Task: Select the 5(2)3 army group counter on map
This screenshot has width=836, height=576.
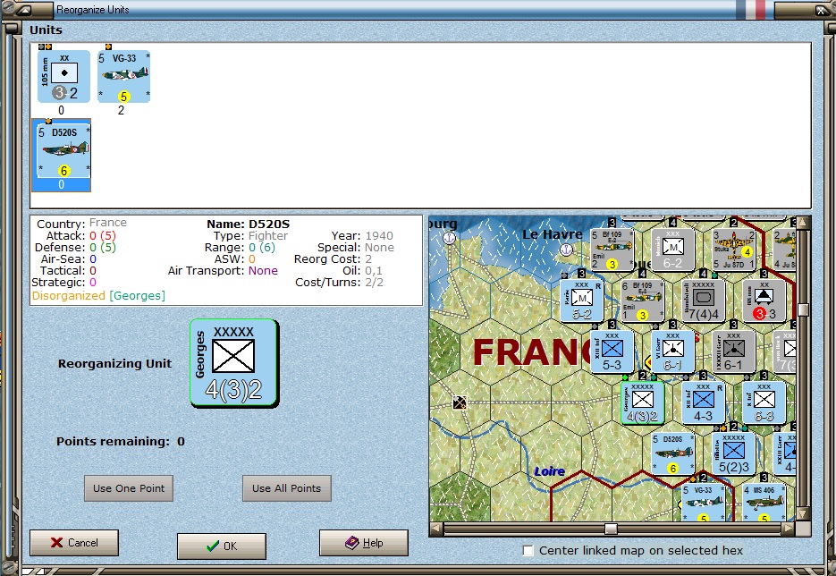Action: [734, 453]
